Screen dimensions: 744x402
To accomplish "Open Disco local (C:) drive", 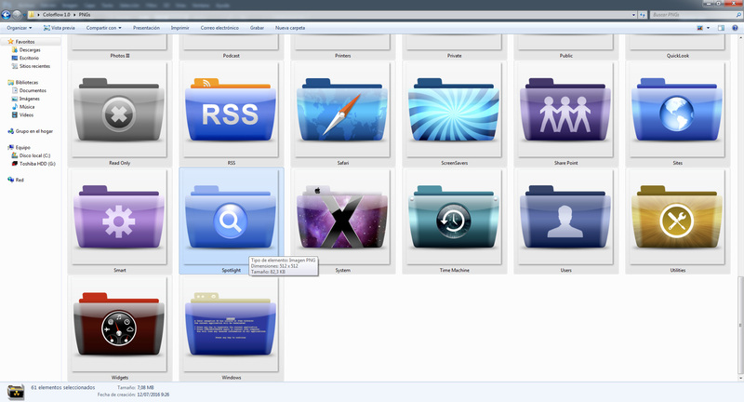I will pos(31,155).
